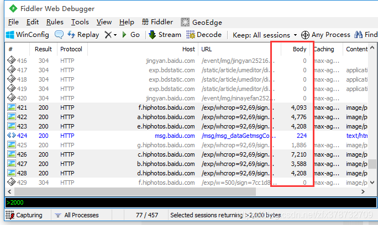378x225 pixels.
Task: Click the image icon of session 426
Action: (12, 154)
